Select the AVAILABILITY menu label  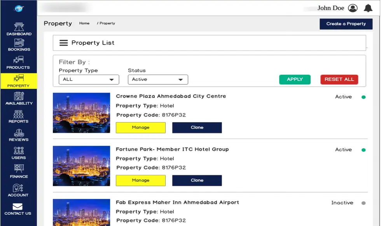tap(19, 103)
